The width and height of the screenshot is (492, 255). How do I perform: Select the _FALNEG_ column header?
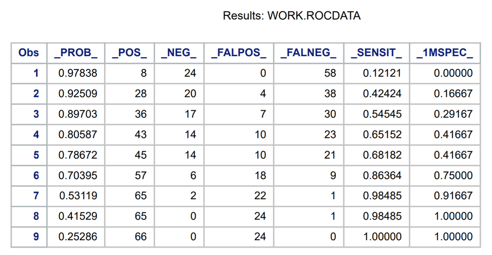click(308, 53)
